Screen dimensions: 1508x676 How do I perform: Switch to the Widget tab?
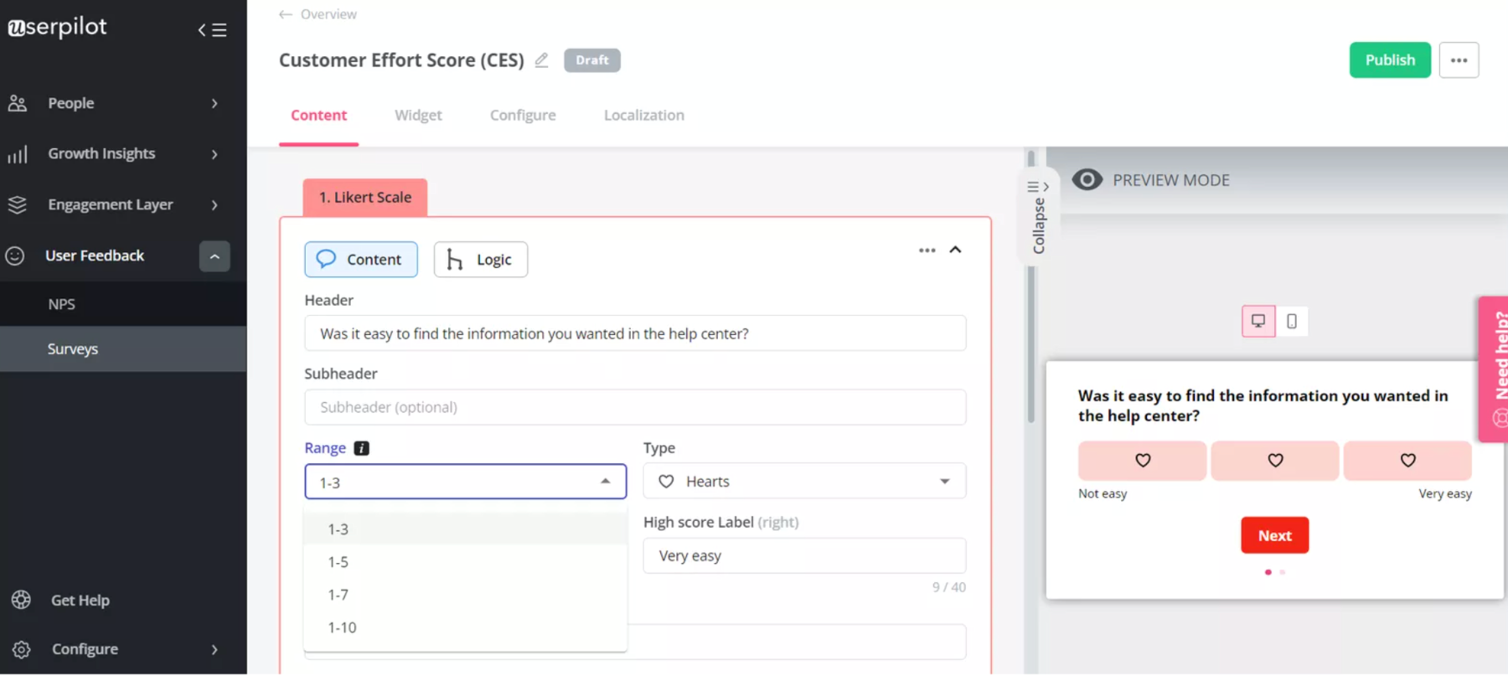coord(418,116)
